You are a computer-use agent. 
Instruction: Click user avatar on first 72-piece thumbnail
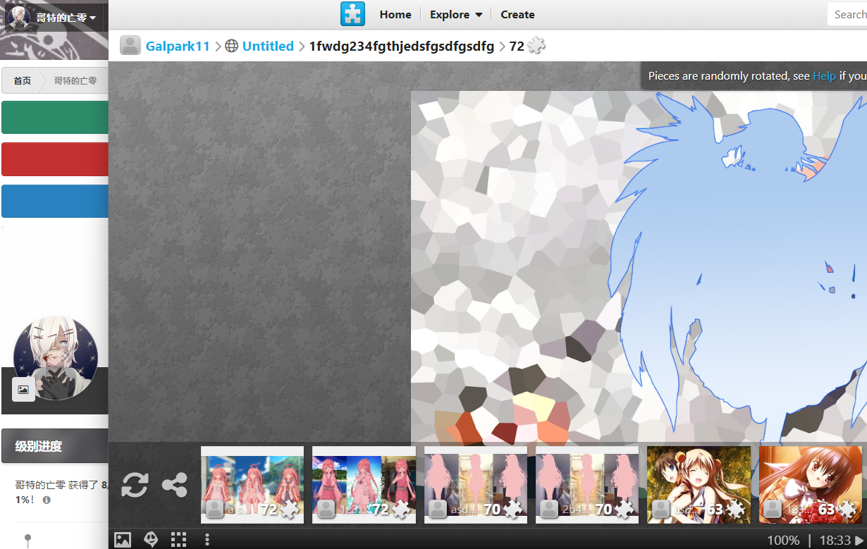click(215, 509)
